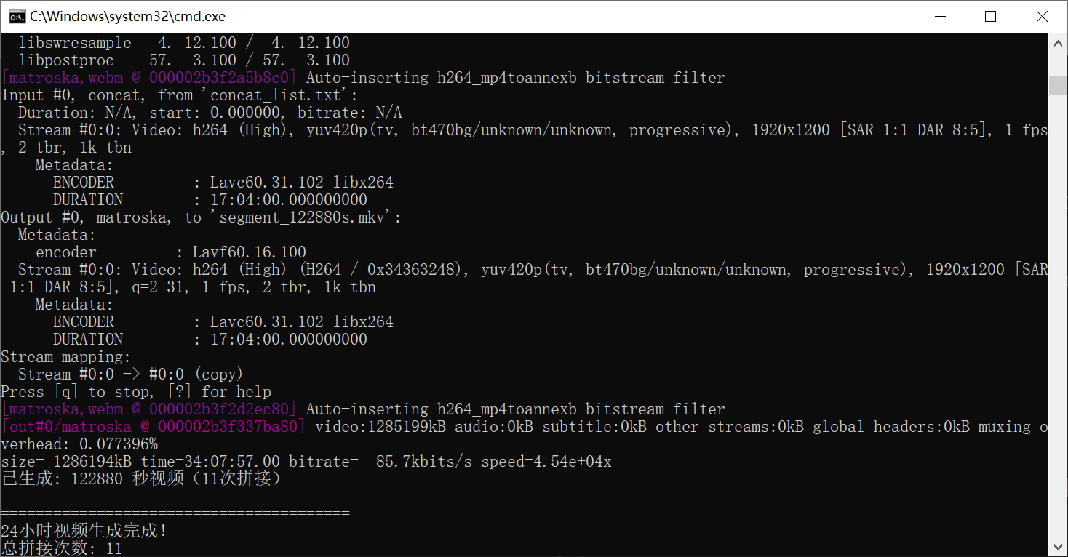The width and height of the screenshot is (1068, 557).
Task: Click the 'segment_122880s.mkv' output filename
Action: point(306,217)
